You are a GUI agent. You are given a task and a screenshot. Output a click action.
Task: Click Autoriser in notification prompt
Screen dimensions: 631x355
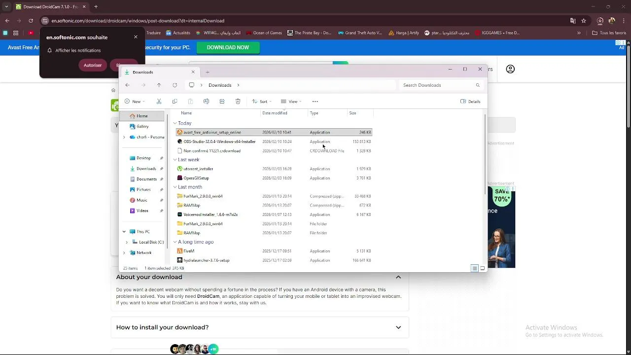tap(93, 65)
